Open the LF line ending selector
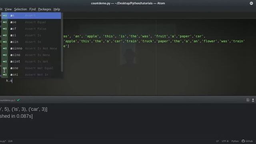This screenshot has height=144, width=256. [217, 141]
